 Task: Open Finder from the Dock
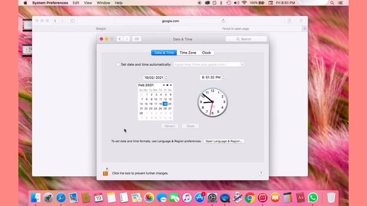click(36, 198)
